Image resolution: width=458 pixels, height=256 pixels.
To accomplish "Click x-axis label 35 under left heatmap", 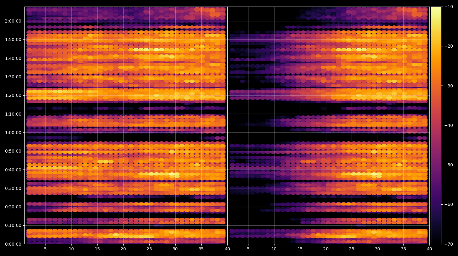I will 201,249.
